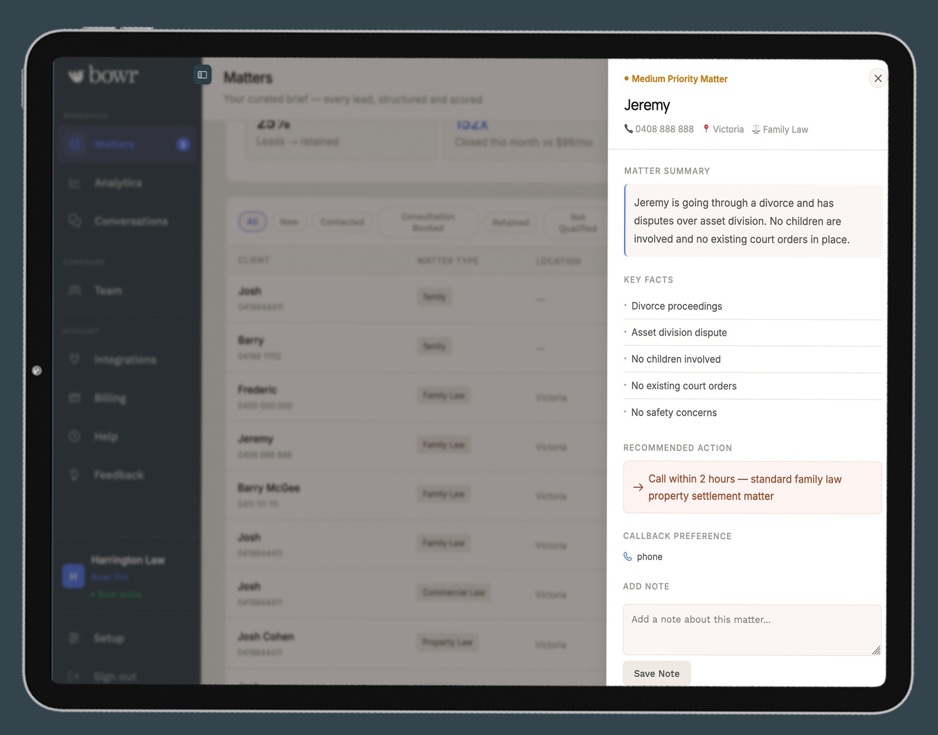Screen dimensions: 938x735
Task: Open Analytics in the sidebar
Action: pos(127,183)
